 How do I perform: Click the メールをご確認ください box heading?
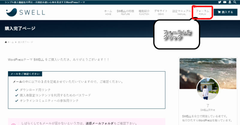pyautogui.click(x=25, y=74)
